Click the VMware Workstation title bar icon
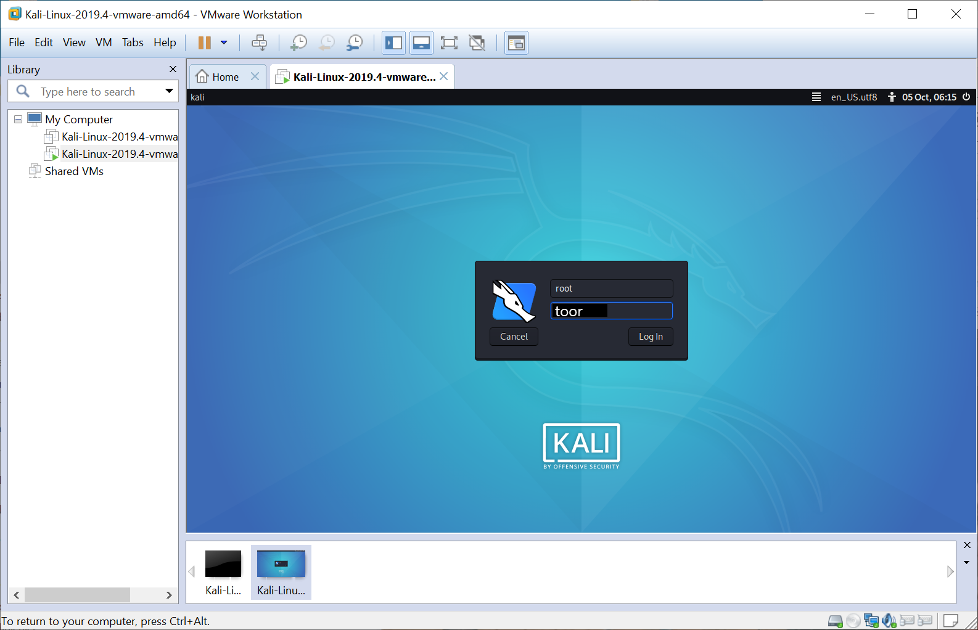 (14, 14)
